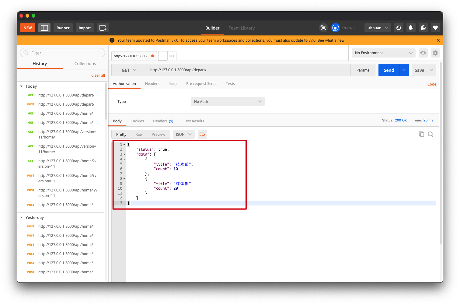Image resolution: width=460 pixels, height=305 pixels.
Task: Send the request
Action: coord(389,70)
